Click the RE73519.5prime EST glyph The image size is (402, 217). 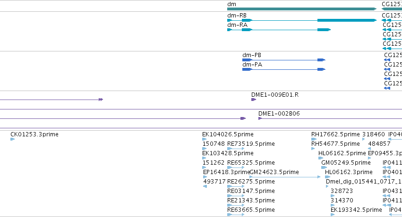(236, 149)
